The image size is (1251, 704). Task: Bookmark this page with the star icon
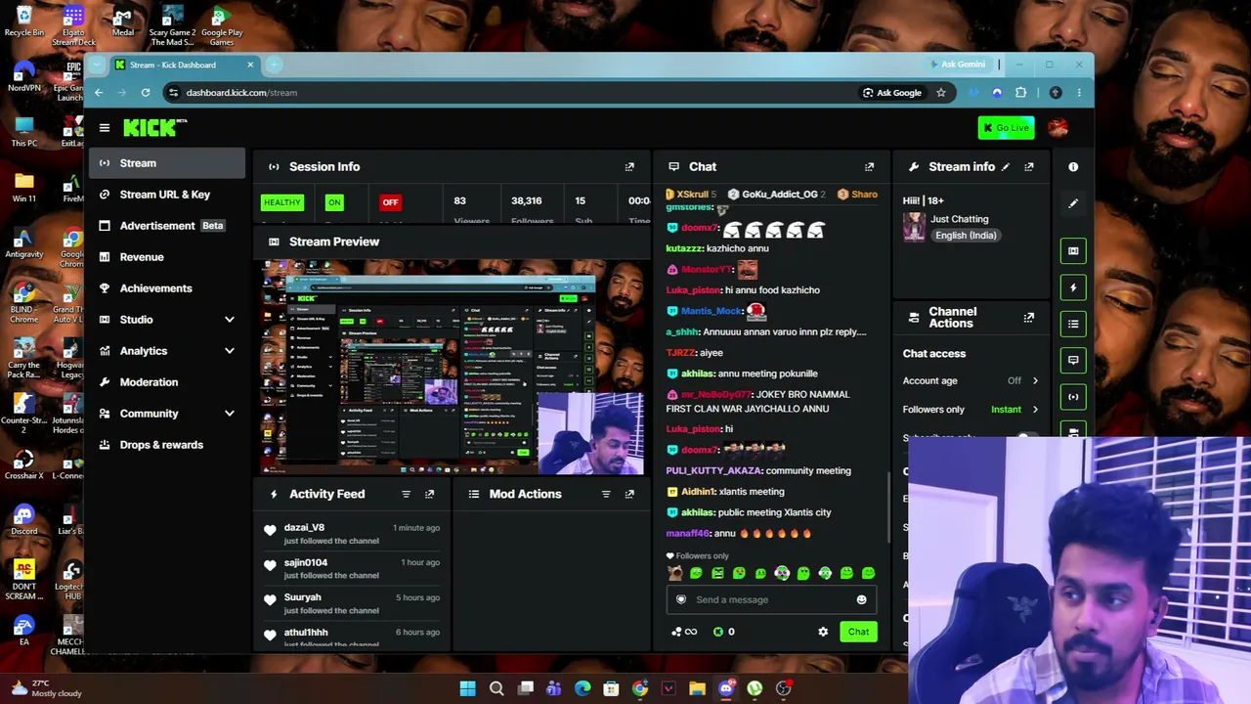click(940, 93)
